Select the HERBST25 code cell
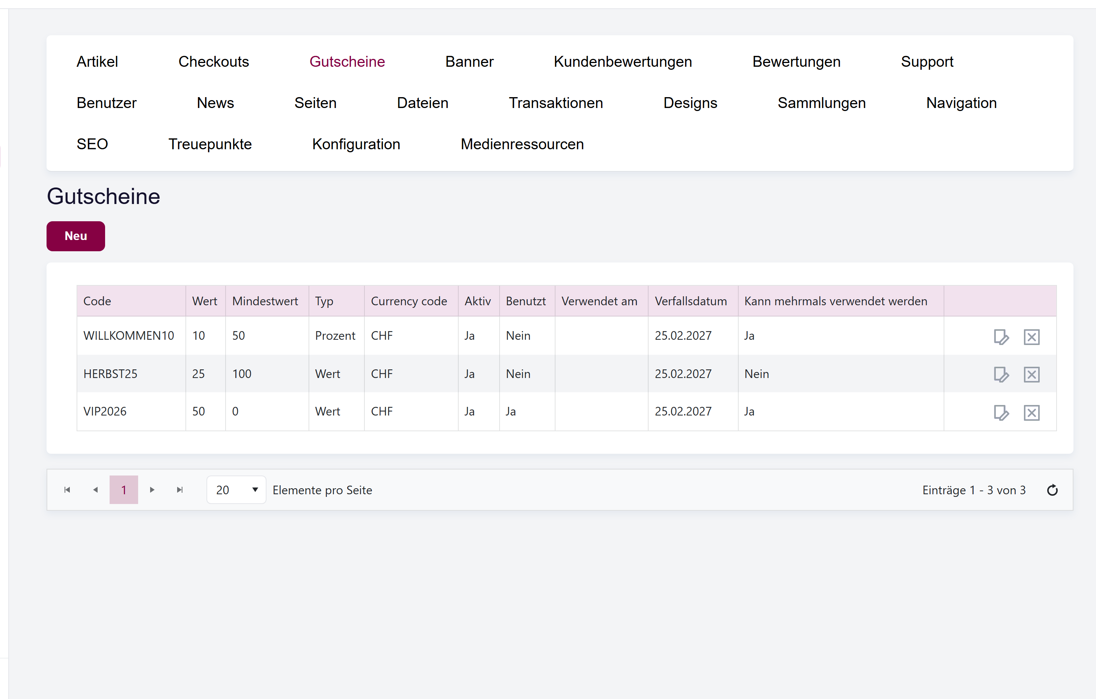This screenshot has height=699, width=1096. click(131, 374)
